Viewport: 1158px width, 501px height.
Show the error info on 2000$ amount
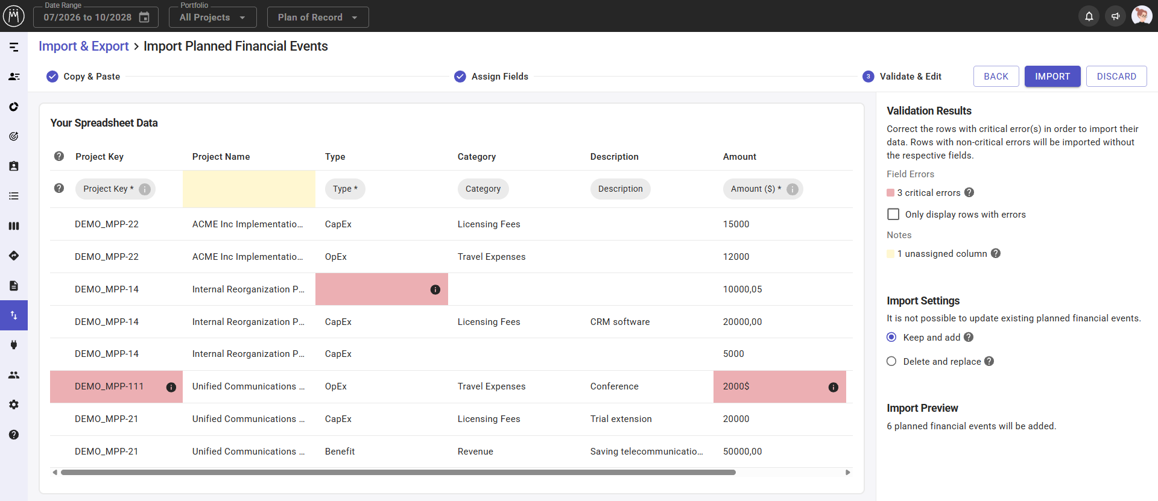pos(834,387)
